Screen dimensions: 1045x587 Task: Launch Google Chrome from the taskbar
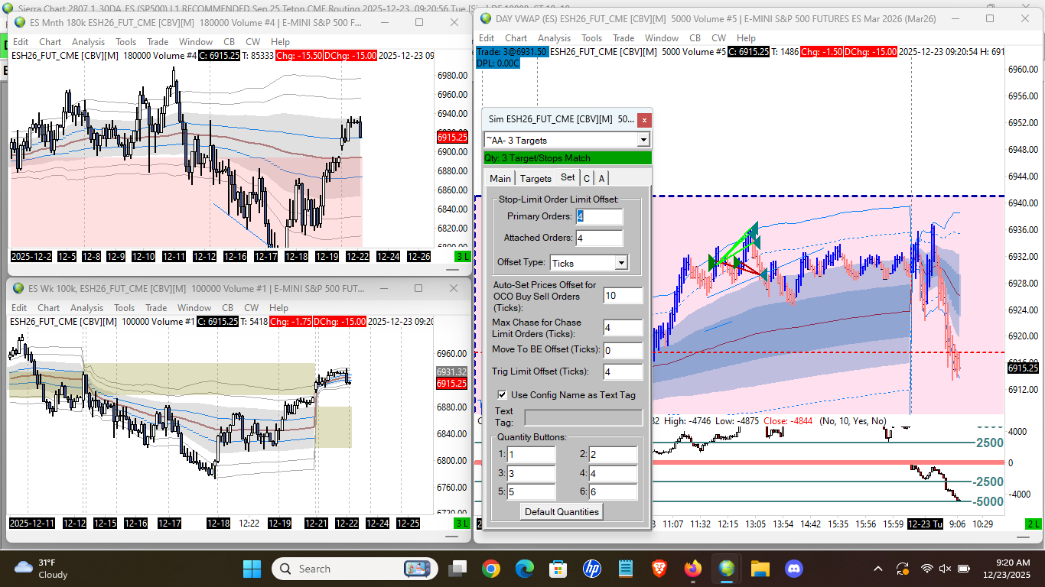[x=491, y=569]
